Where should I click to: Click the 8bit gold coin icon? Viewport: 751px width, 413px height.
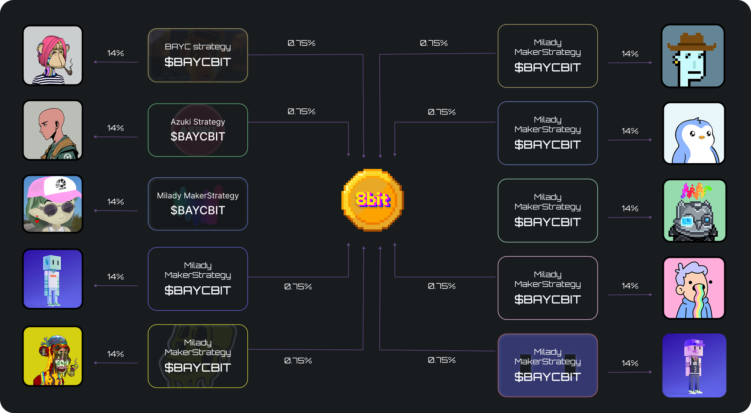click(x=372, y=200)
